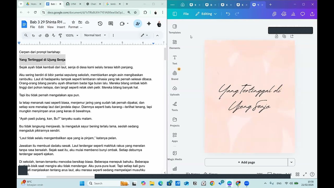Click Windows taskbar Search box

click(109, 183)
